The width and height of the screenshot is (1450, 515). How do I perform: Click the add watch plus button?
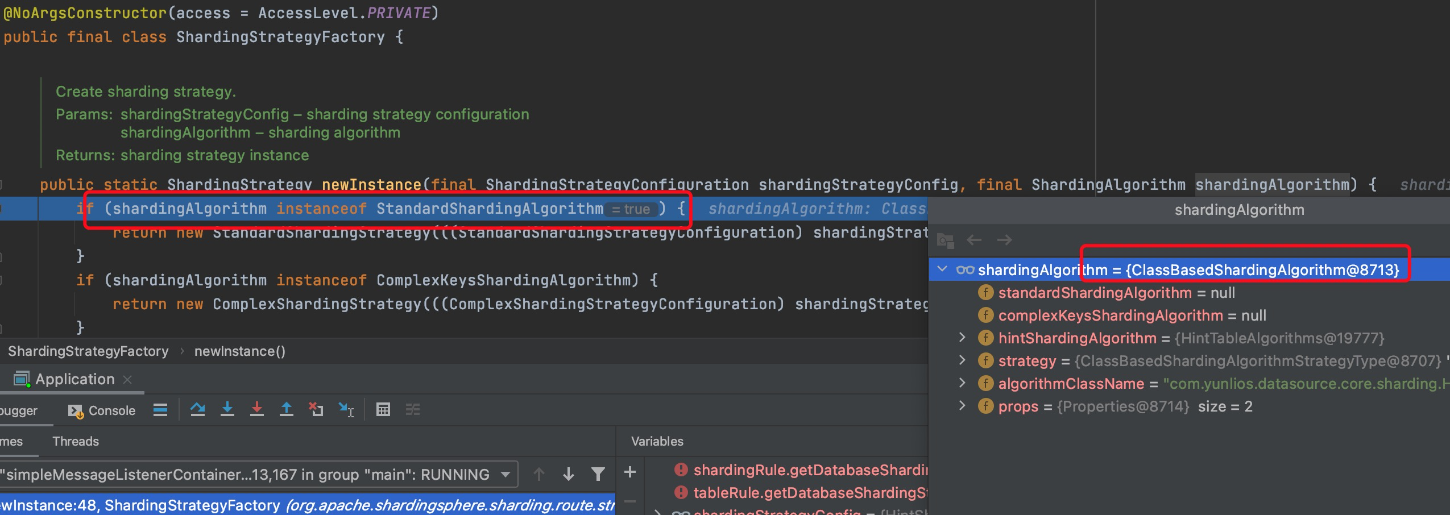coord(631,472)
